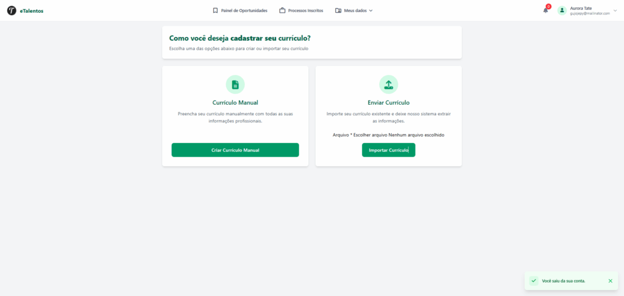The height and width of the screenshot is (296, 624).
Task: Click the Enviar Currículo upload icon
Action: (388, 84)
